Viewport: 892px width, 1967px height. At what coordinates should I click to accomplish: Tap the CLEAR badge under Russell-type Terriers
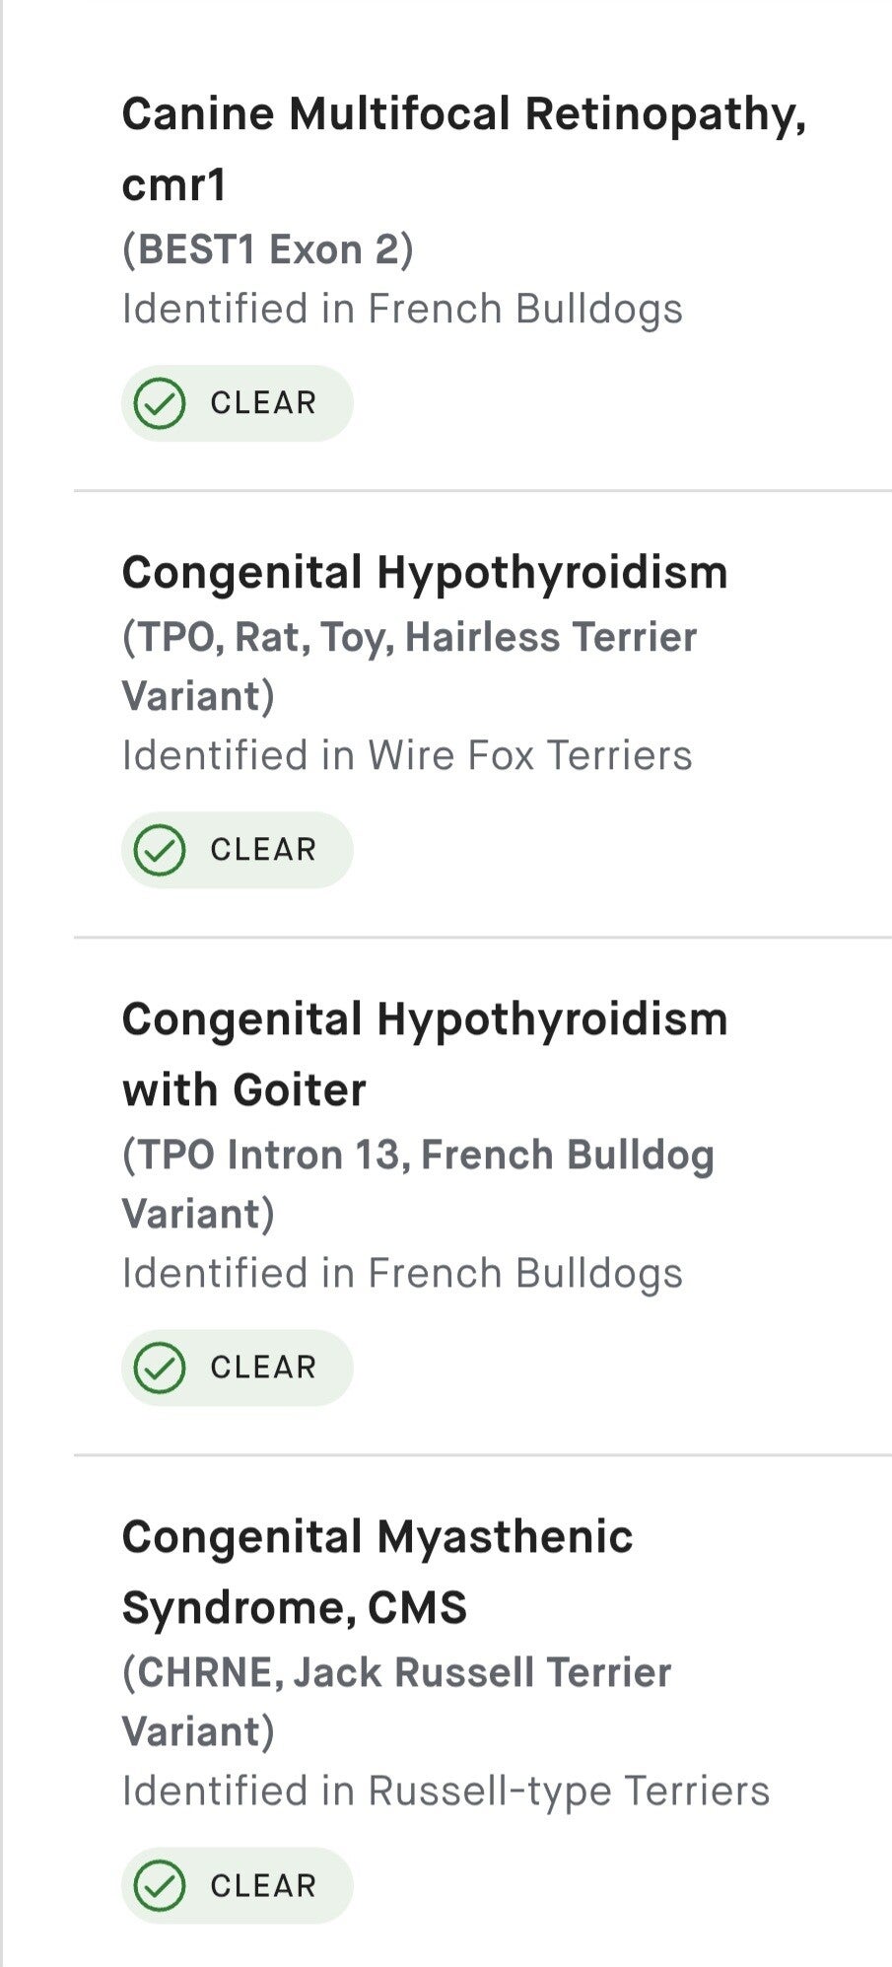click(x=238, y=1885)
